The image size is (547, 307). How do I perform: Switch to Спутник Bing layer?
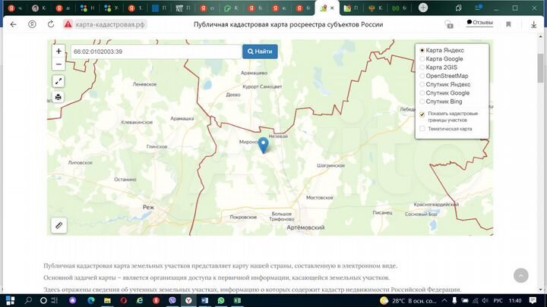[x=422, y=102]
